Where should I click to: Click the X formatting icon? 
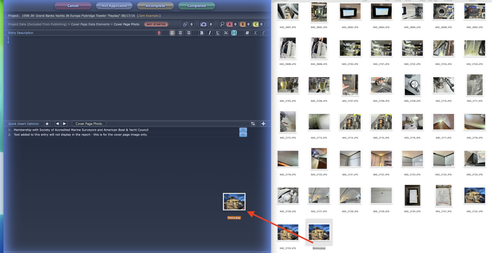click(x=255, y=33)
